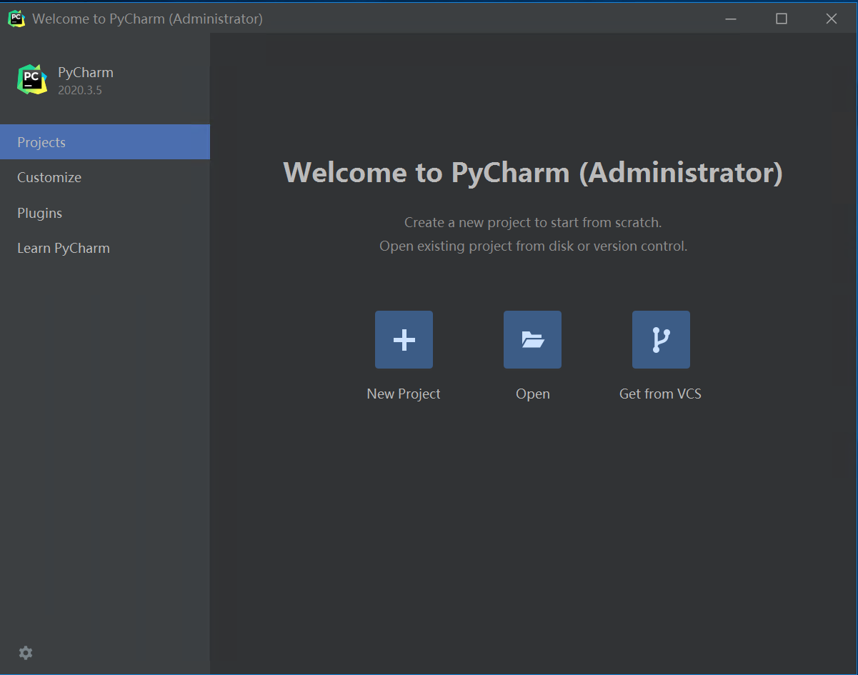
Task: Click the "Open" text label
Action: (x=533, y=394)
